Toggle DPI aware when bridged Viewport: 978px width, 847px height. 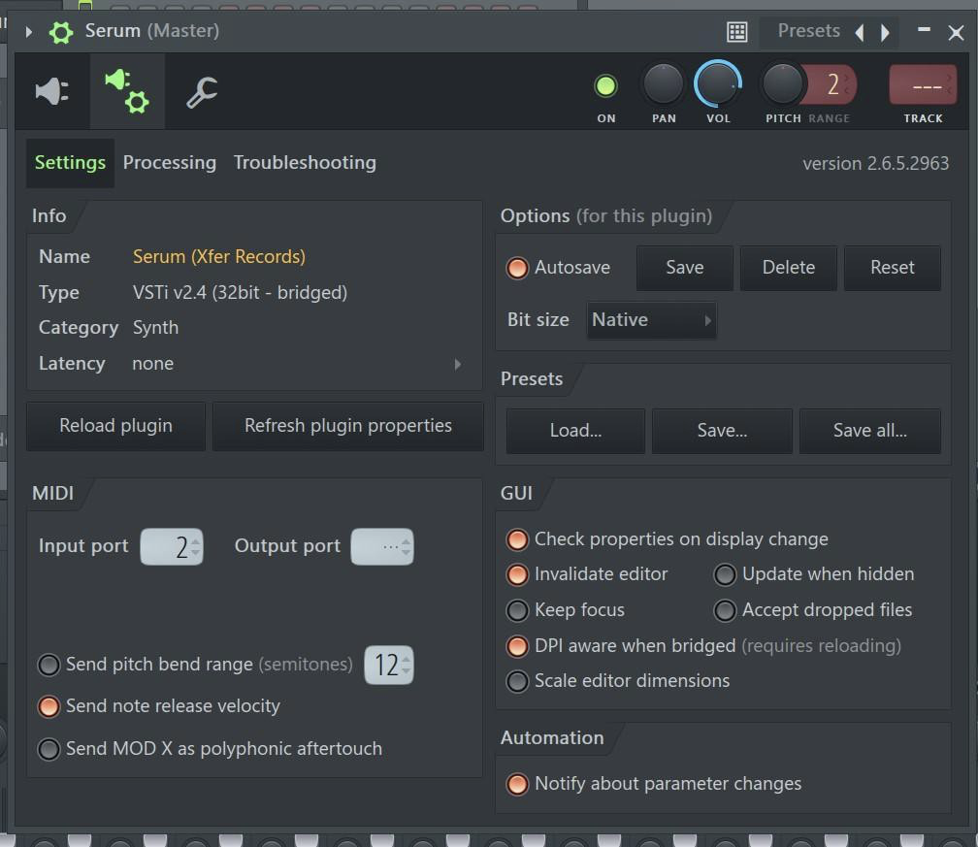tap(517, 646)
